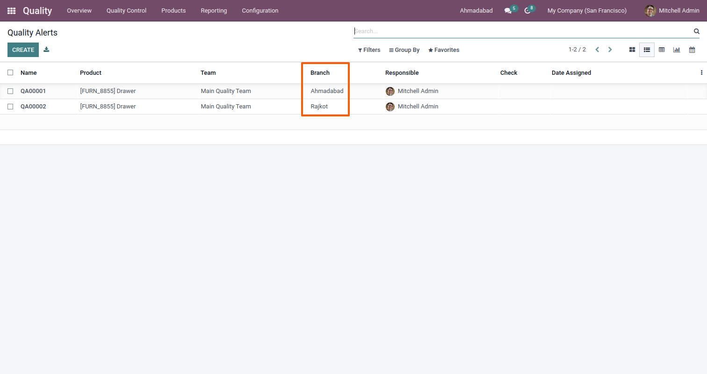The width and height of the screenshot is (707, 374).
Task: Switch to Graph view
Action: (677, 50)
